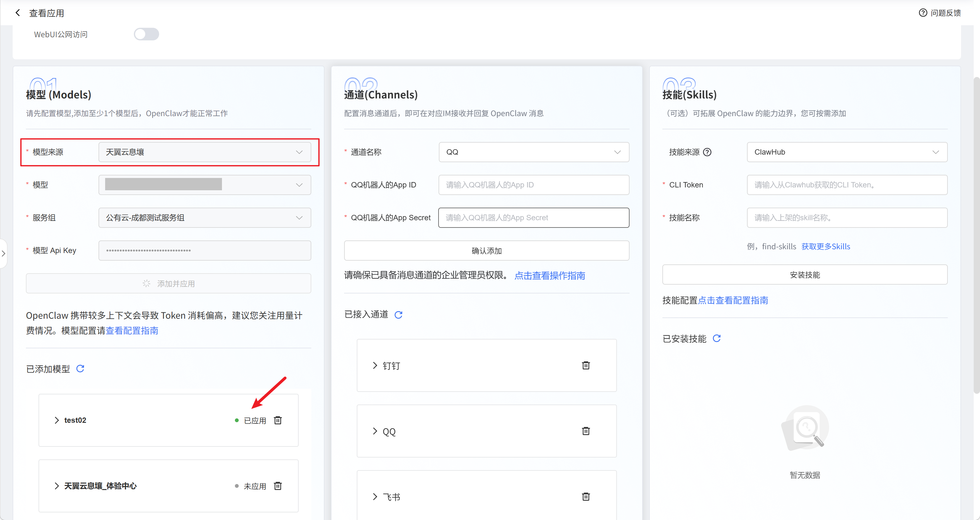Delete the 钉钉 channel
The image size is (980, 520).
(x=586, y=365)
